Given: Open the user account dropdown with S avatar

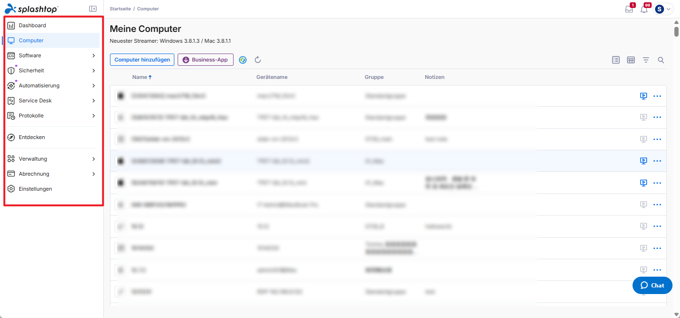Looking at the screenshot, I should 663,9.
